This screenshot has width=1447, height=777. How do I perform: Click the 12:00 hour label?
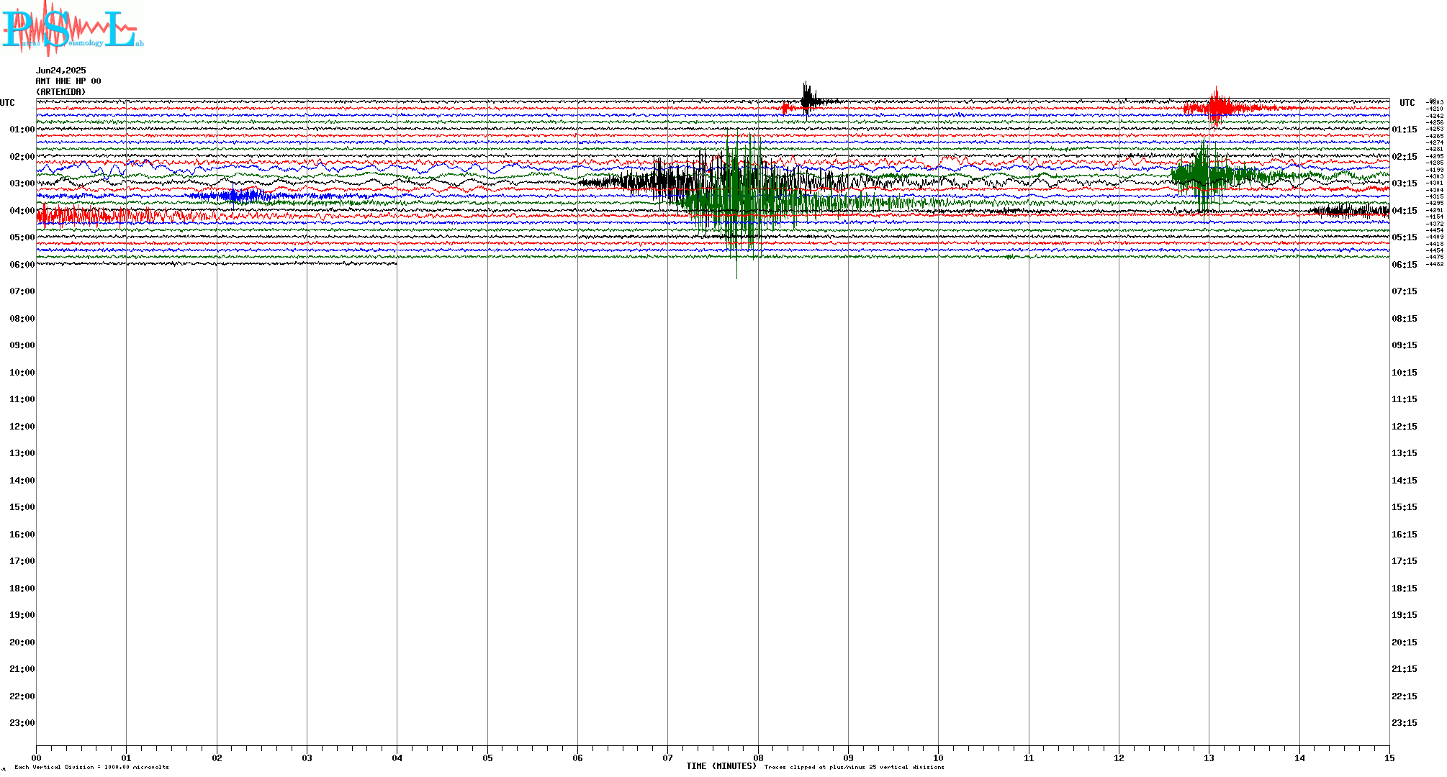pos(22,427)
